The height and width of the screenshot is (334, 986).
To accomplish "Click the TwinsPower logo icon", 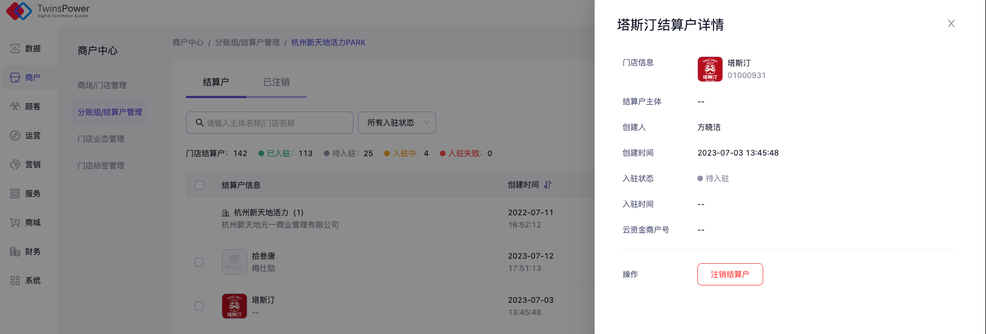I will (x=18, y=11).
